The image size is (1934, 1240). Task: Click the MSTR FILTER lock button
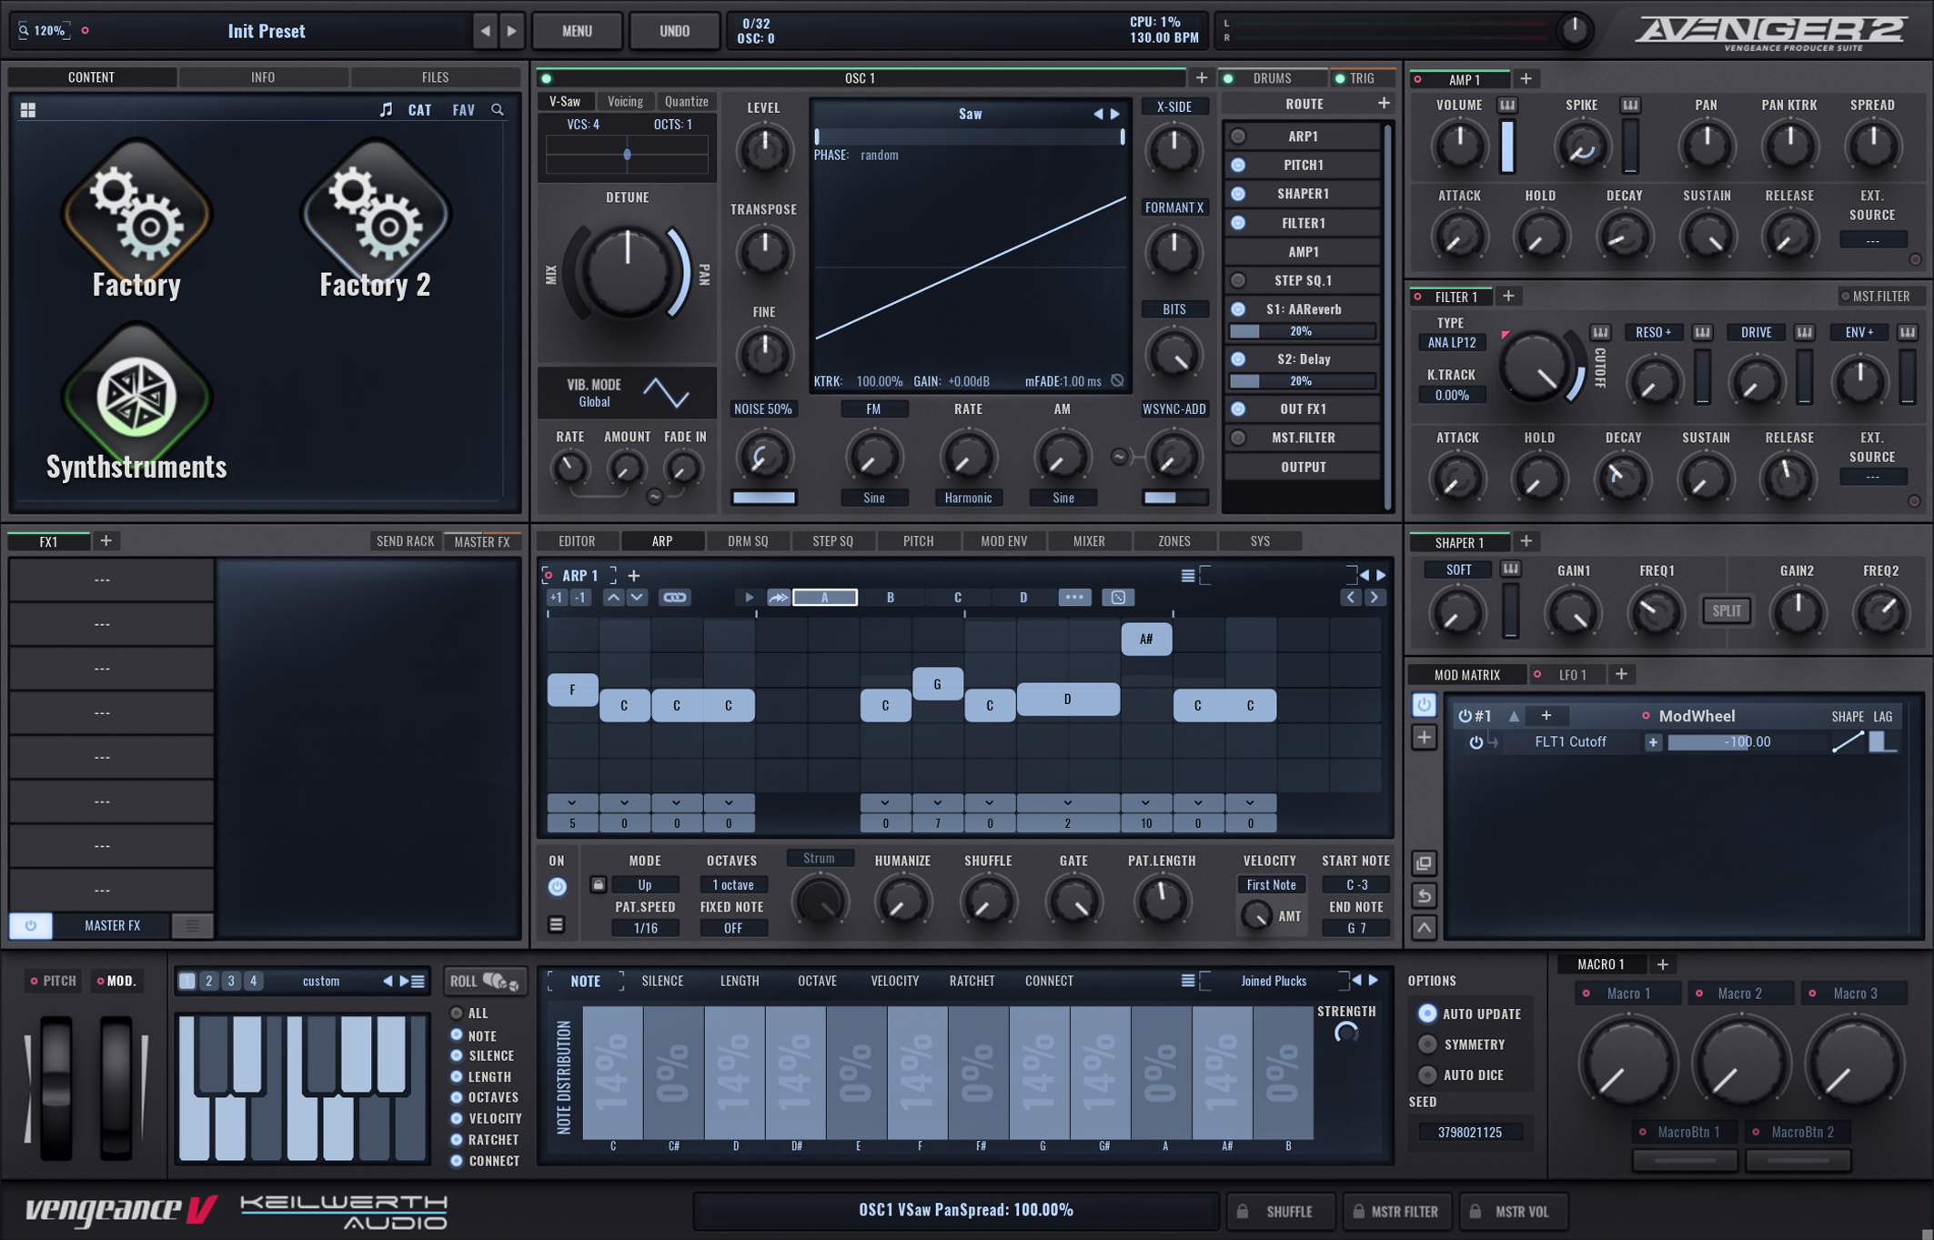click(1396, 1212)
